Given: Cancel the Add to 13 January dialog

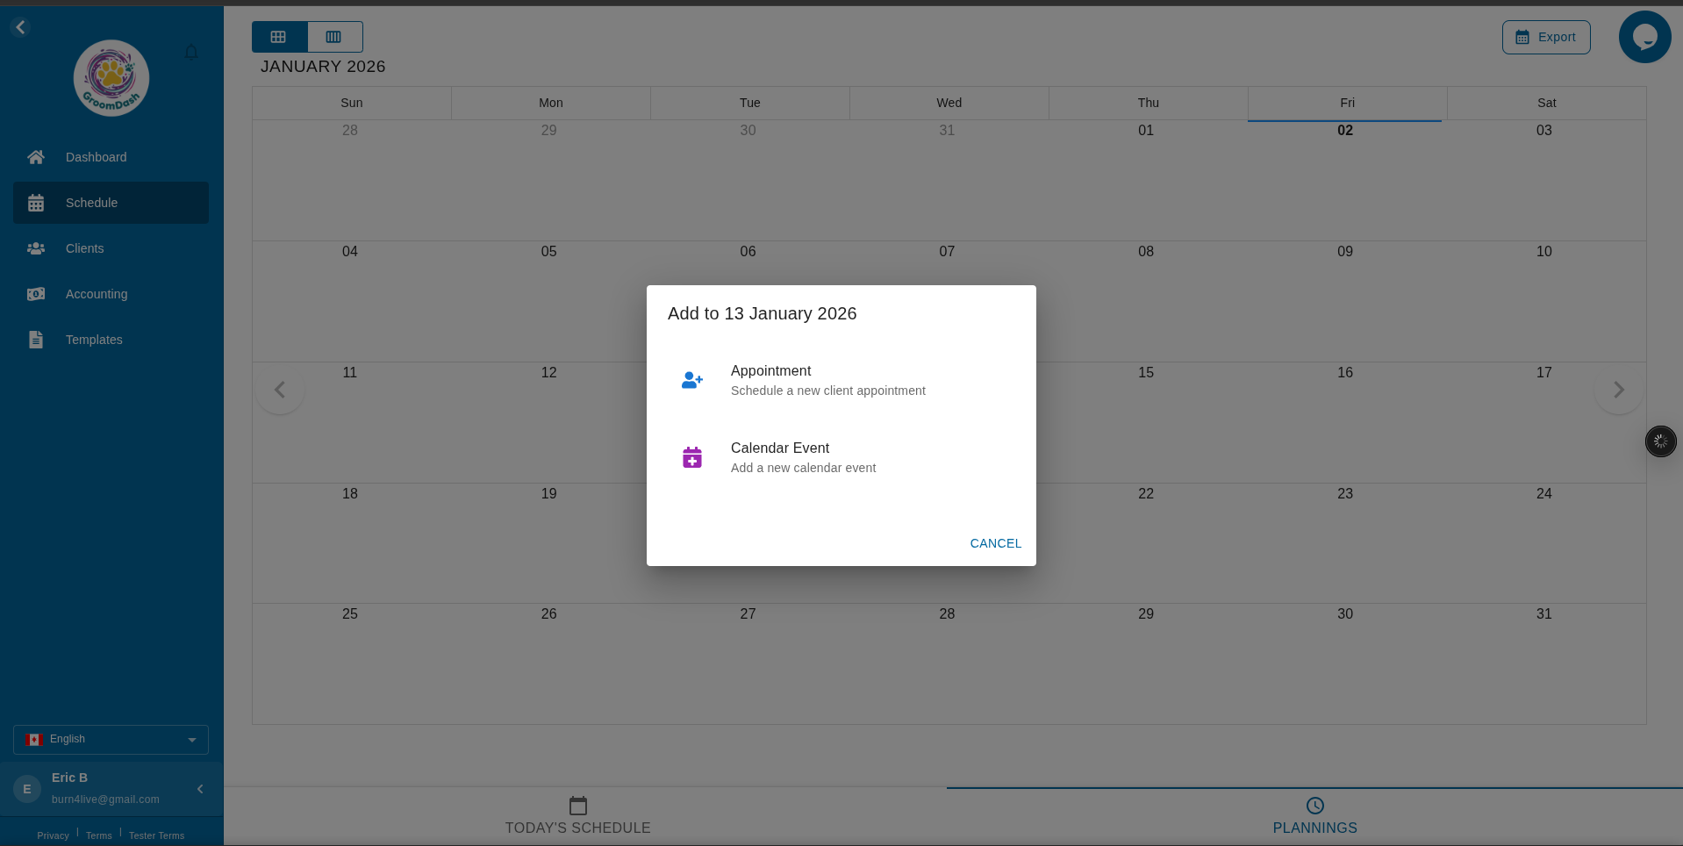Looking at the screenshot, I should (994, 543).
